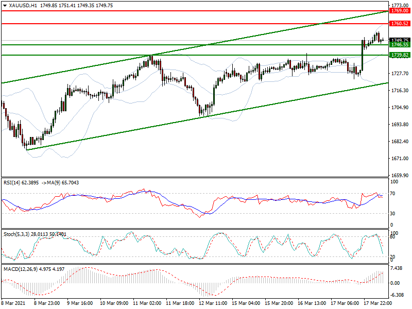Click the 8 Mar 2021 date label
The height and width of the screenshot is (309, 412).
click(x=13, y=303)
